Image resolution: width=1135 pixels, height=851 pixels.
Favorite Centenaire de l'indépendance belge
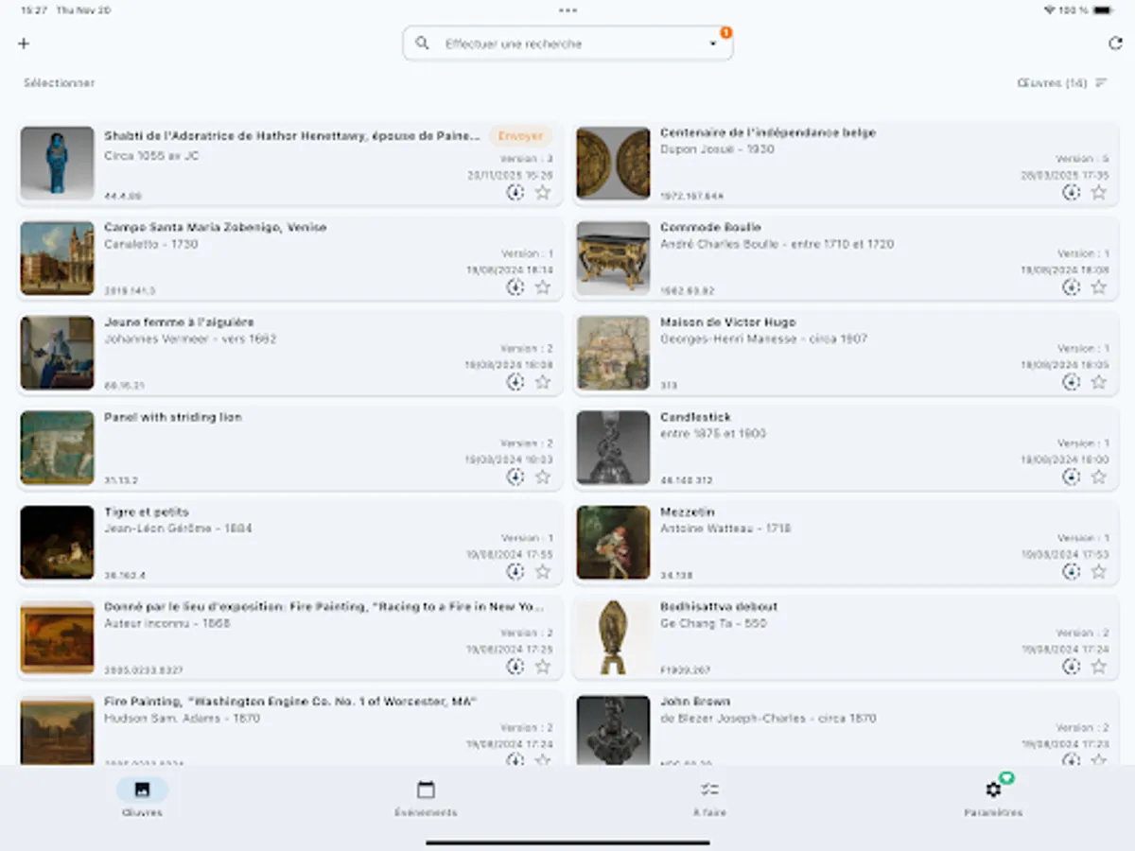point(1099,193)
